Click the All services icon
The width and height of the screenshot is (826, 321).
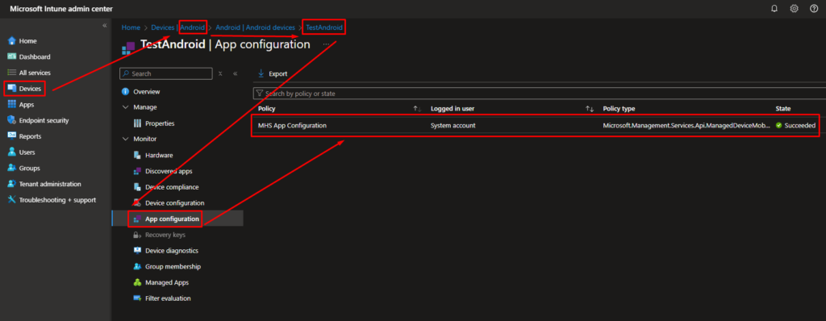coord(11,73)
